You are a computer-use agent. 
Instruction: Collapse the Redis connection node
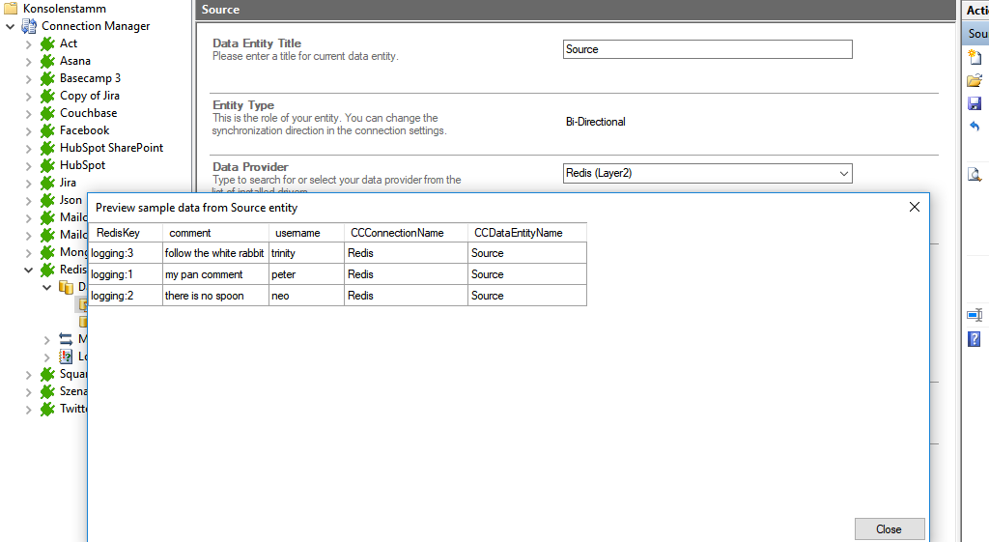pyautogui.click(x=28, y=270)
